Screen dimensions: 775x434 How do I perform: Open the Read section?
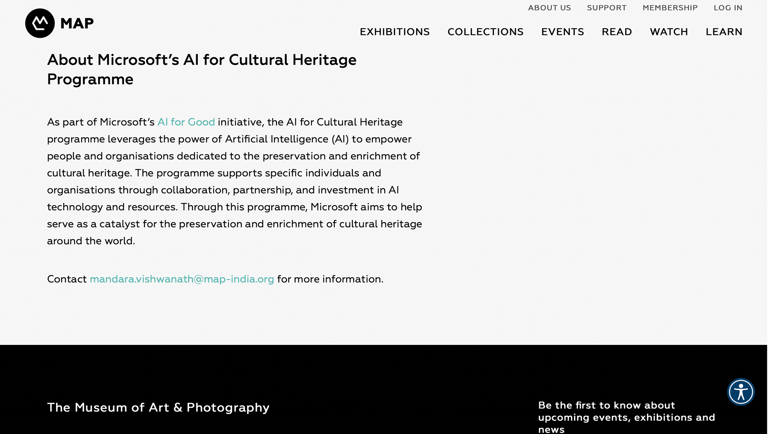617,32
